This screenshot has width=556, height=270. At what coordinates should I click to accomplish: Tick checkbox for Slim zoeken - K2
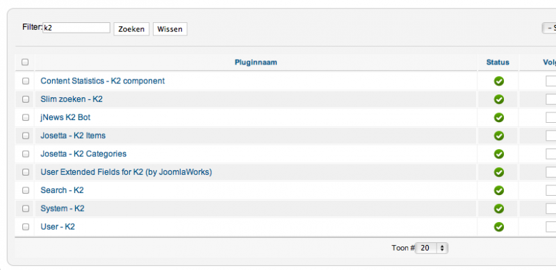click(x=26, y=99)
